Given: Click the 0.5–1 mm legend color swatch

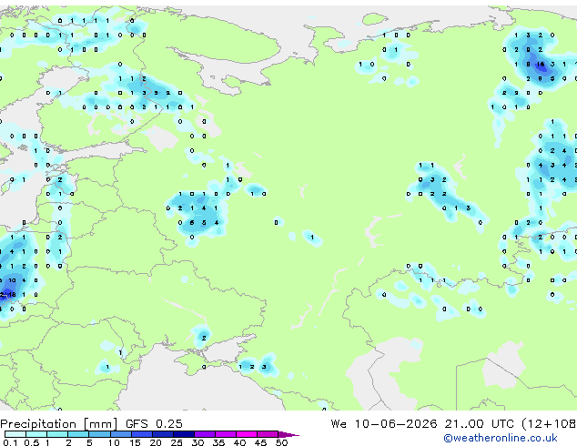Looking at the screenshot, I should tap(36, 434).
